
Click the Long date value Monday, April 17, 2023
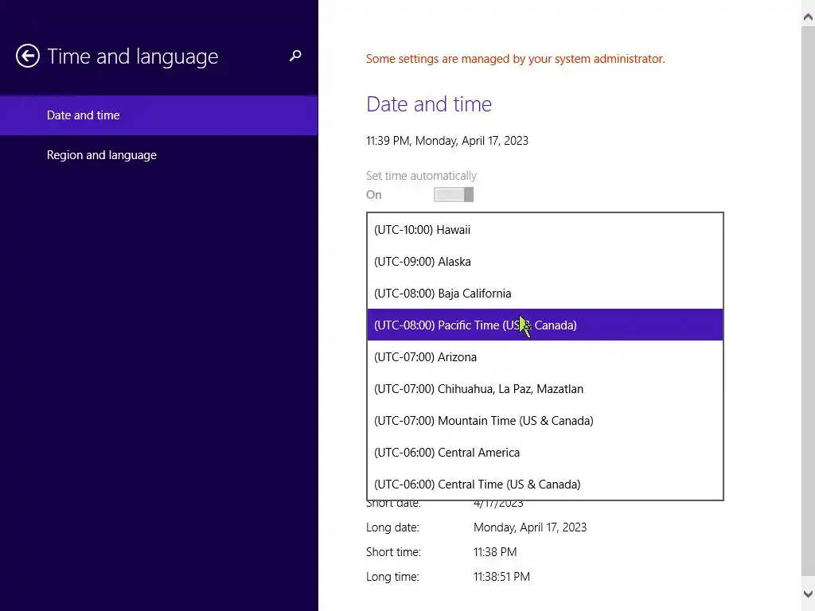pyautogui.click(x=529, y=527)
